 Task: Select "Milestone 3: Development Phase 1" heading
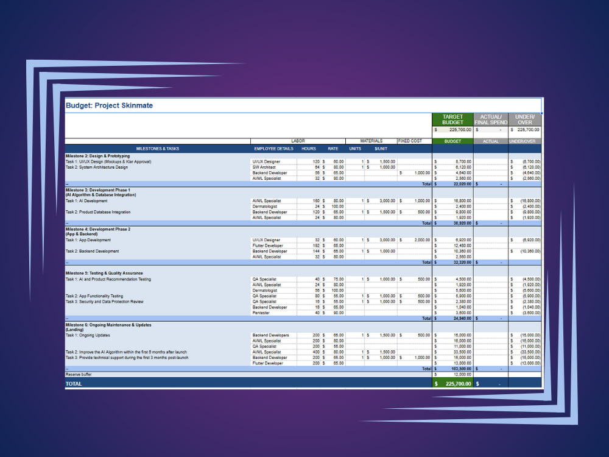click(x=98, y=190)
